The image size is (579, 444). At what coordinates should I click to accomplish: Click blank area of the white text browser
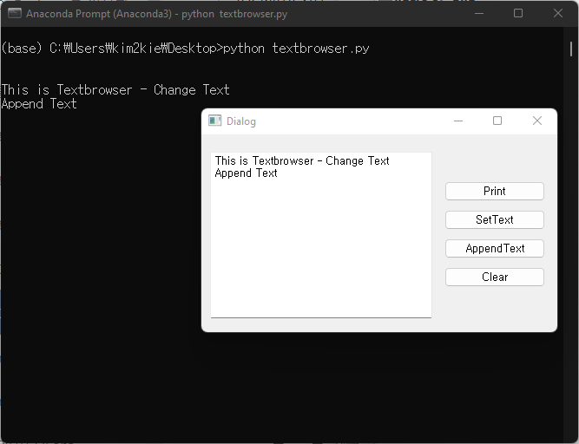(321, 251)
